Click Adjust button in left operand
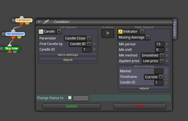 [x=68, y=60]
